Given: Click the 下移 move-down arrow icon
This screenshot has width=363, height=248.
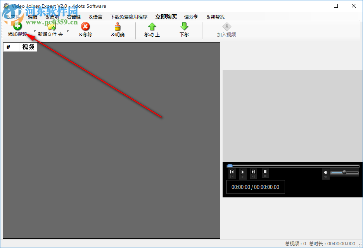Looking at the screenshot, I should coord(184,26).
